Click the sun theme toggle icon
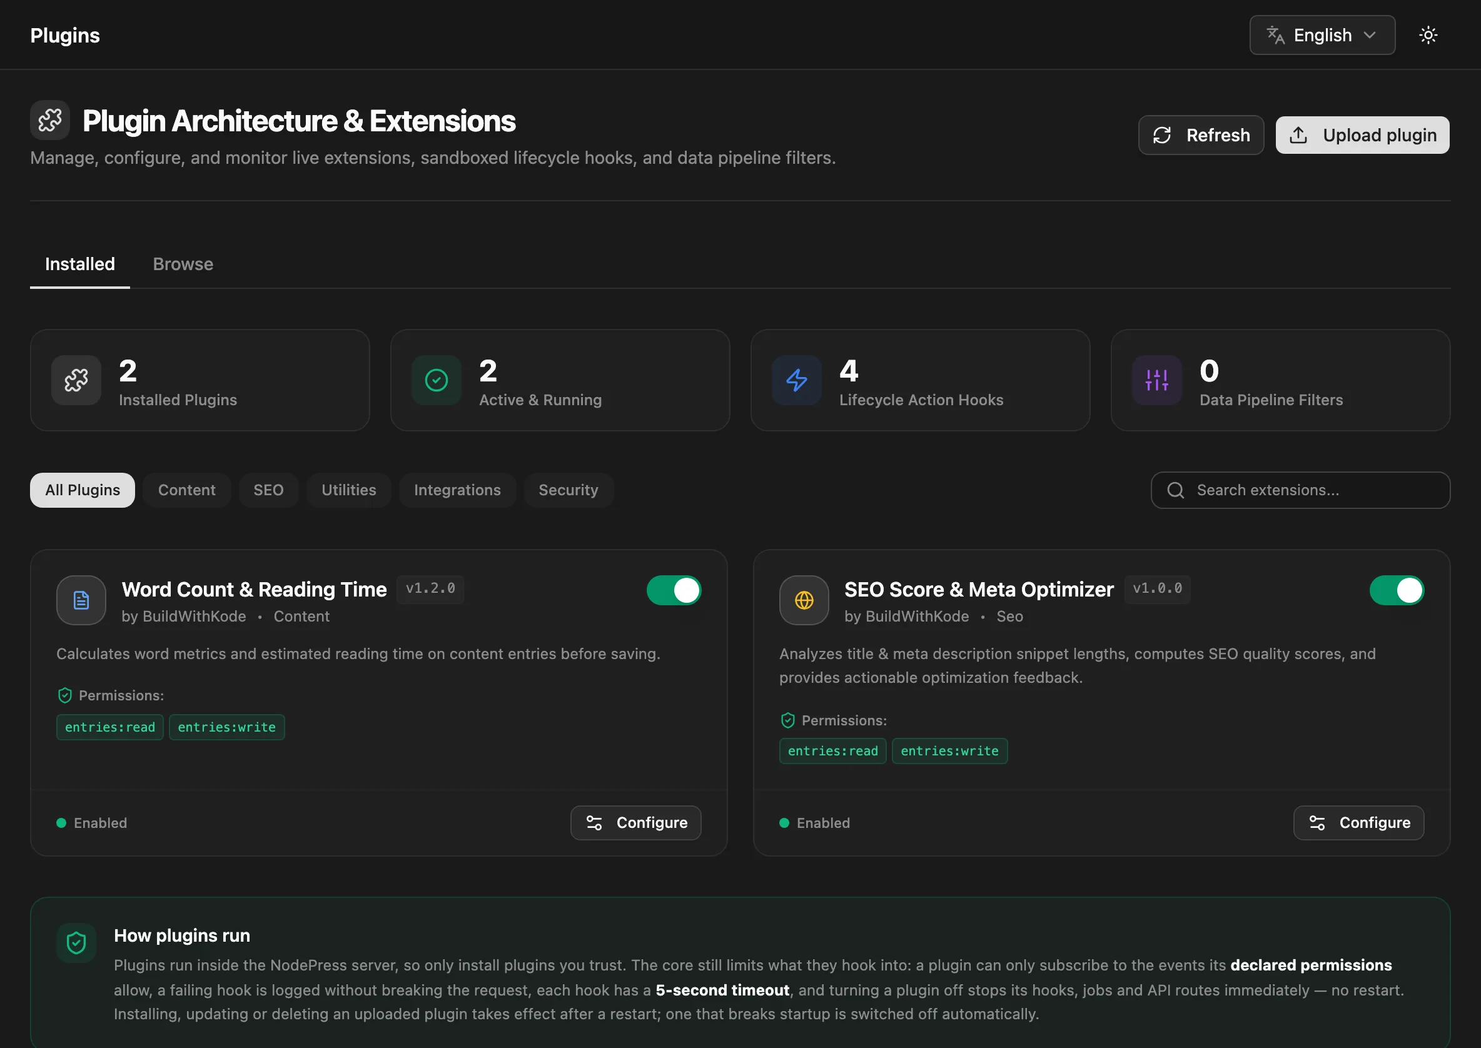 [x=1428, y=35]
